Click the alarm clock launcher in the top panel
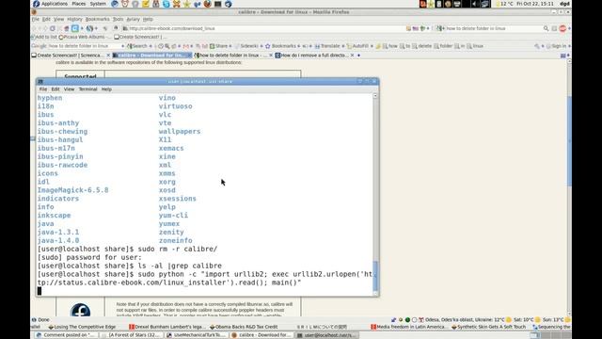602x339 pixels. [125, 4]
